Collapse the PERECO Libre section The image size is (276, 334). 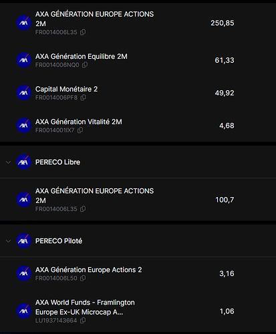click(8, 162)
